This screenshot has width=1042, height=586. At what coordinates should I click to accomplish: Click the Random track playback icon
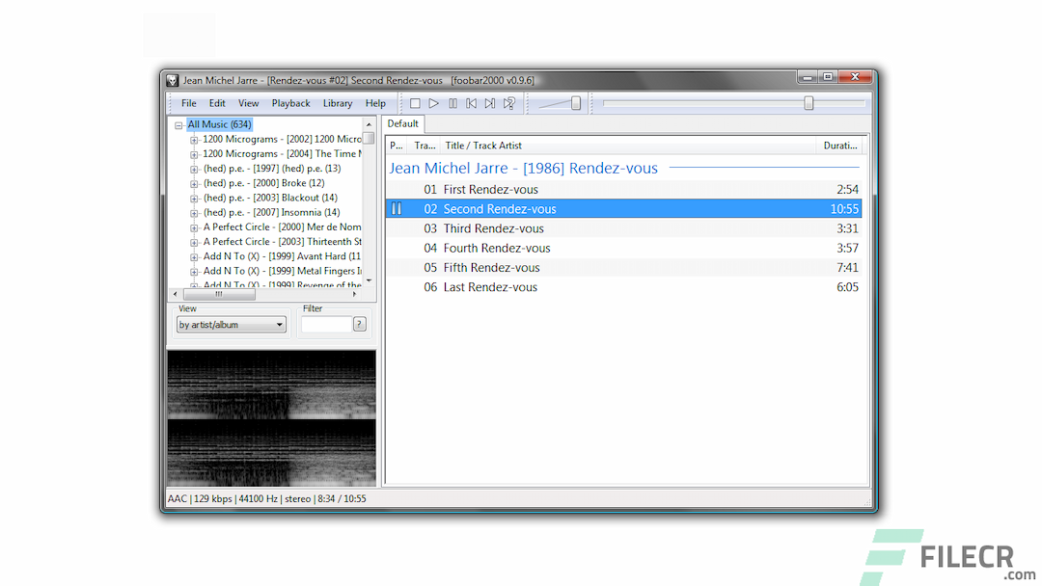(x=508, y=103)
